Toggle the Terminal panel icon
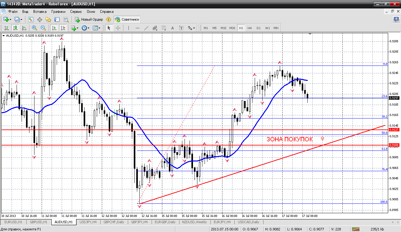 [x=57, y=19]
